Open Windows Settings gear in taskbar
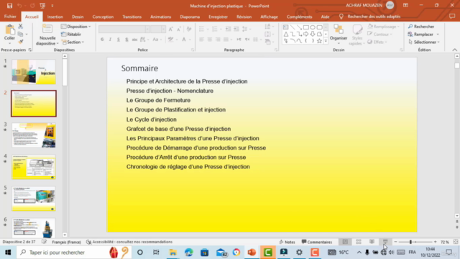This screenshot has width=460, height=259. 299,253
